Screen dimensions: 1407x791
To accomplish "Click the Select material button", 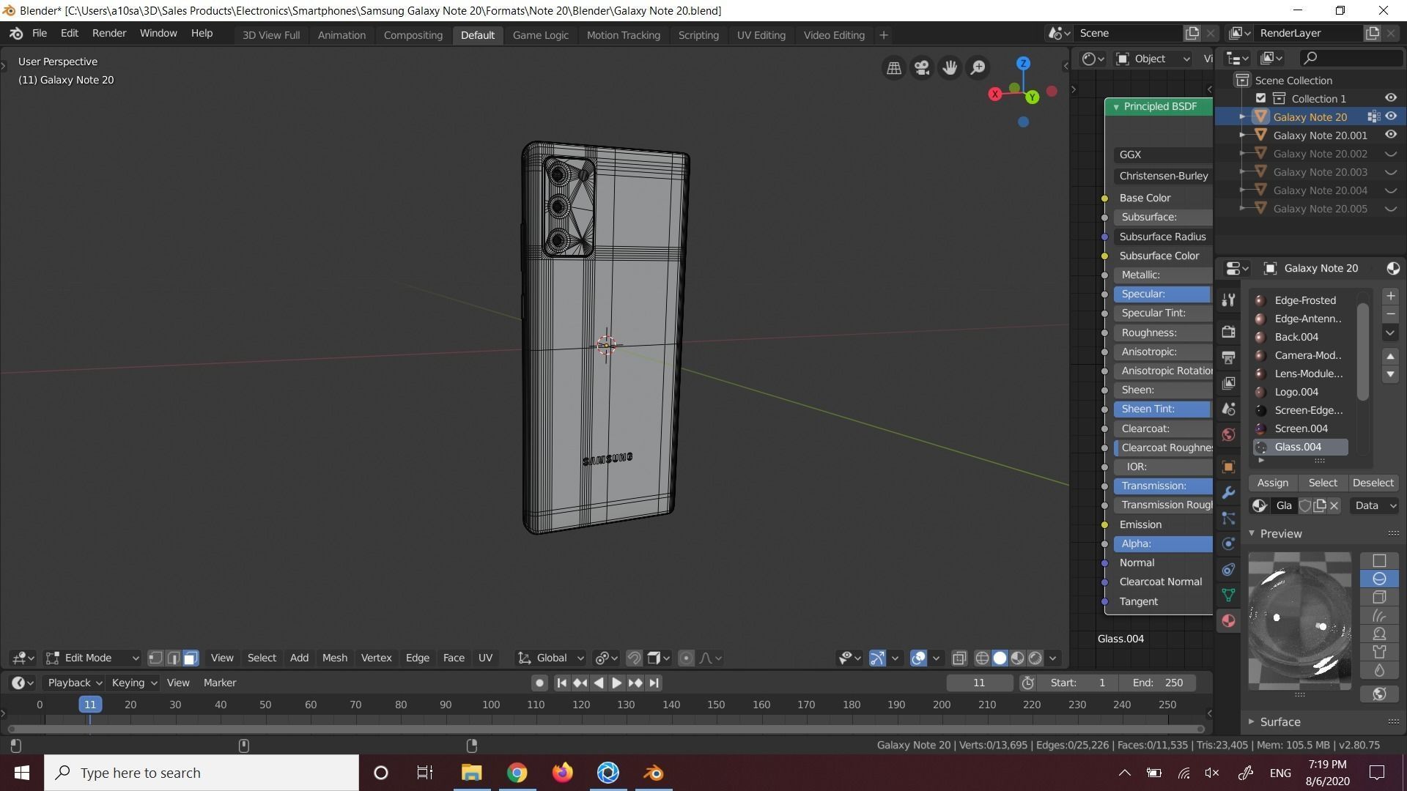I will (x=1323, y=483).
